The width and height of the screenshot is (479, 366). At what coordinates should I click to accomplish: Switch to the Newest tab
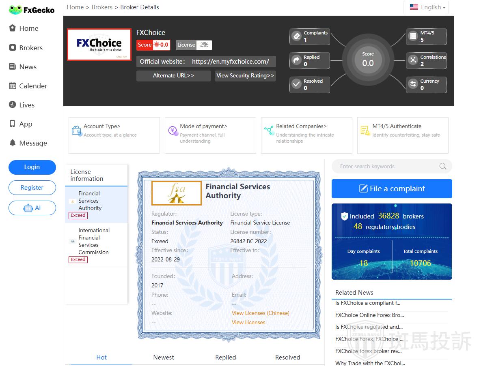164,357
